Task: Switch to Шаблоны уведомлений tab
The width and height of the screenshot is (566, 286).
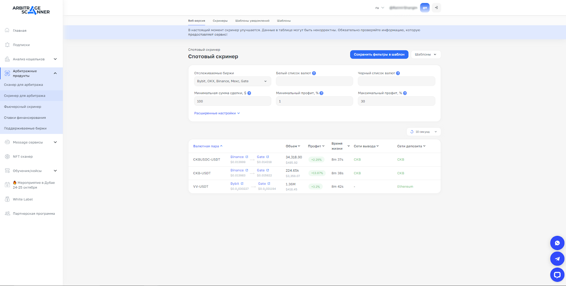Action: (252, 21)
